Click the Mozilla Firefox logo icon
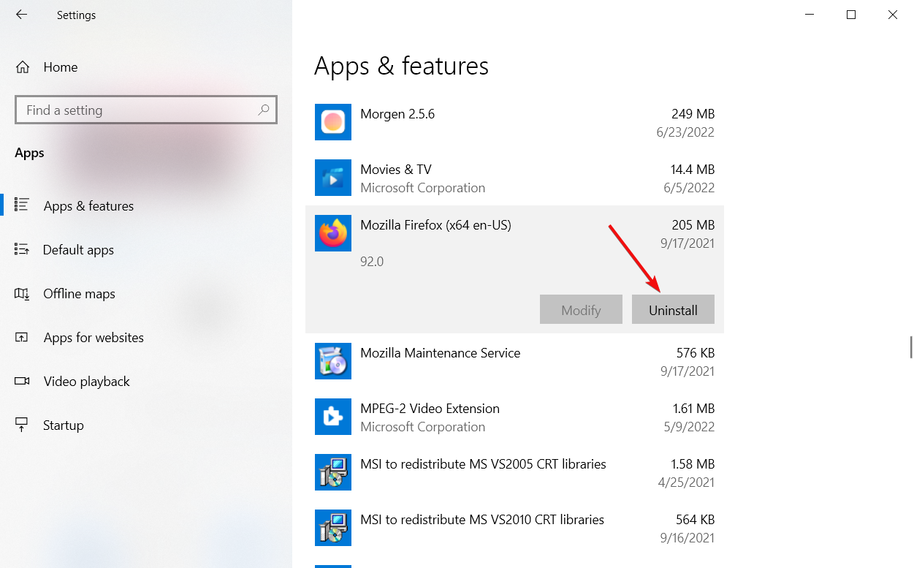 333,233
